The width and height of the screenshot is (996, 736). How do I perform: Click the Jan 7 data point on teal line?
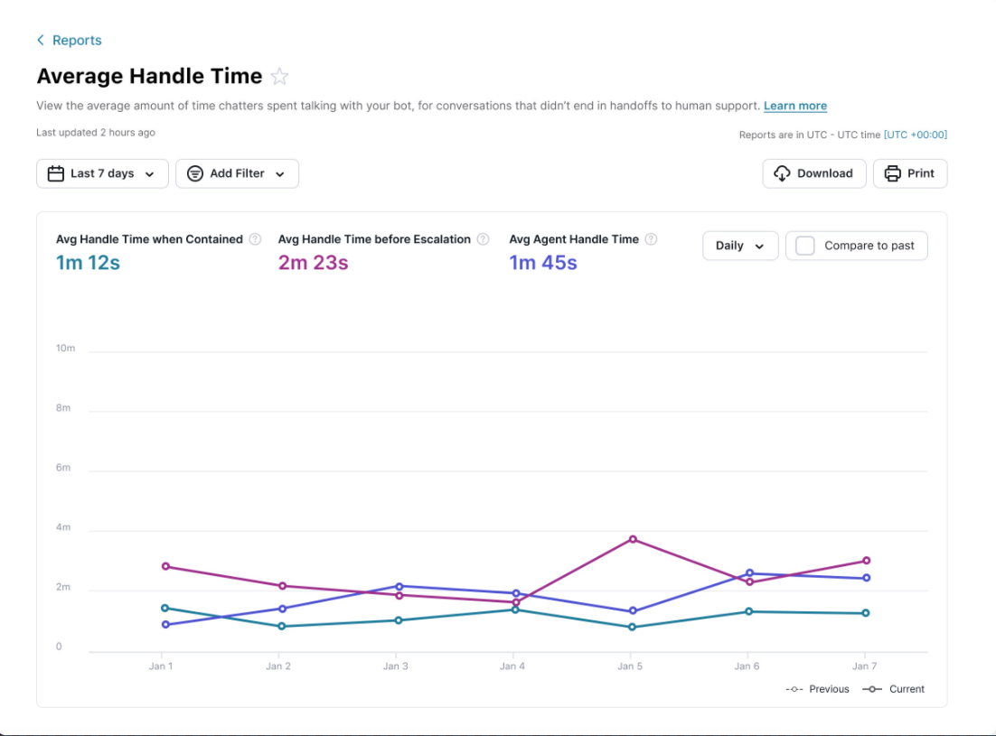(x=865, y=613)
